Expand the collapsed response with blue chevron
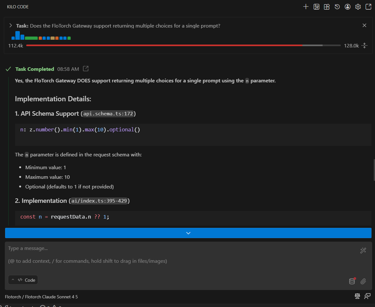Screen dimensions: 375x307 point(188,233)
